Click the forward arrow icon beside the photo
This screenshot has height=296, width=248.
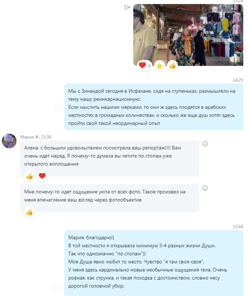(x=127, y=7)
